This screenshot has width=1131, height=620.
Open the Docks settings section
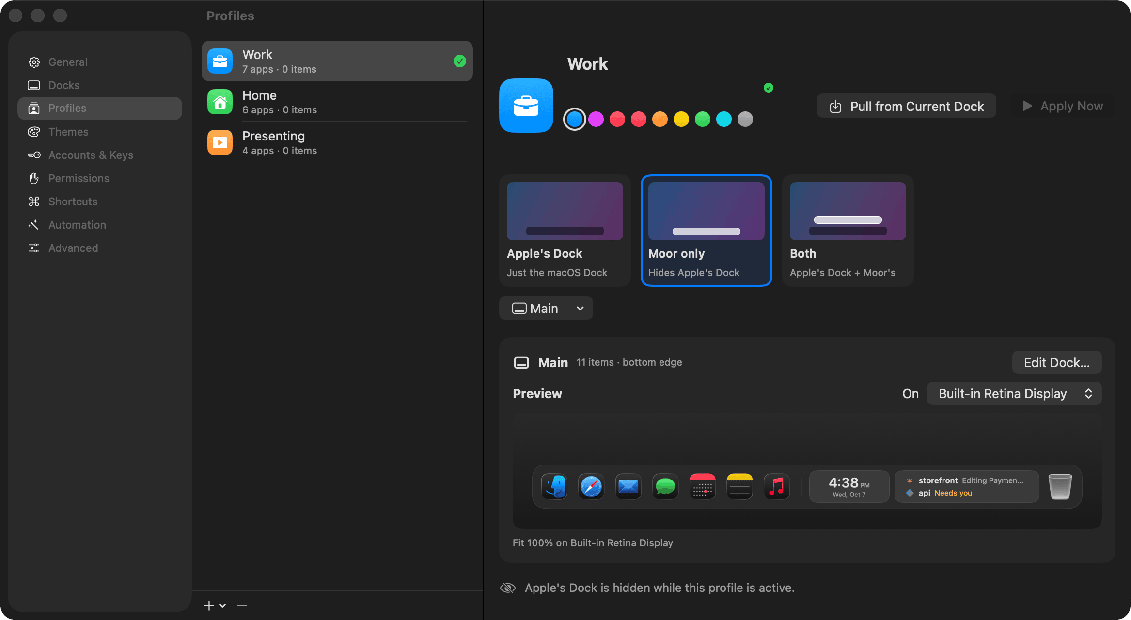pos(100,85)
